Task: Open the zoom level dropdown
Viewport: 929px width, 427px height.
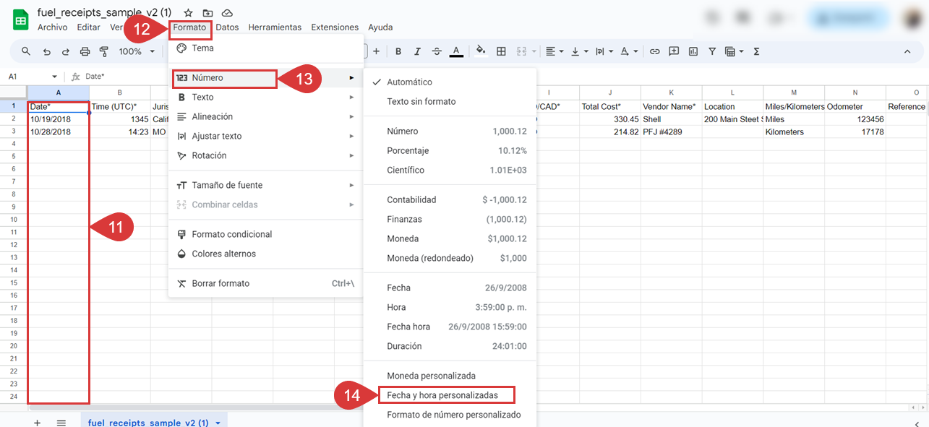Action: (136, 51)
